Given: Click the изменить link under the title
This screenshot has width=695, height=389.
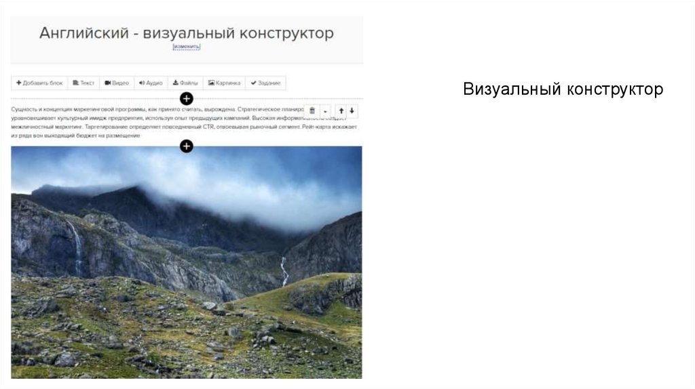Looking at the screenshot, I should (187, 47).
